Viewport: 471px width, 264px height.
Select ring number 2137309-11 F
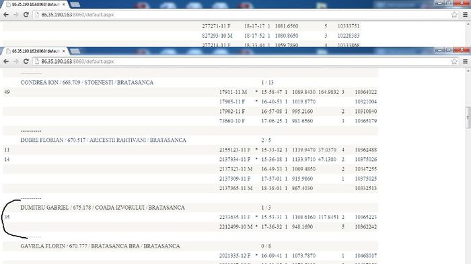(235, 179)
